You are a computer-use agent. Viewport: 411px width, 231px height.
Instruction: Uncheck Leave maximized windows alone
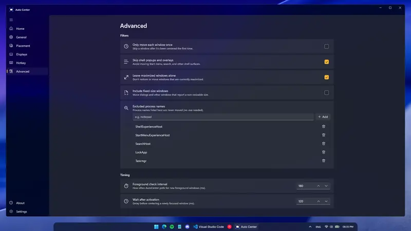pos(326,78)
